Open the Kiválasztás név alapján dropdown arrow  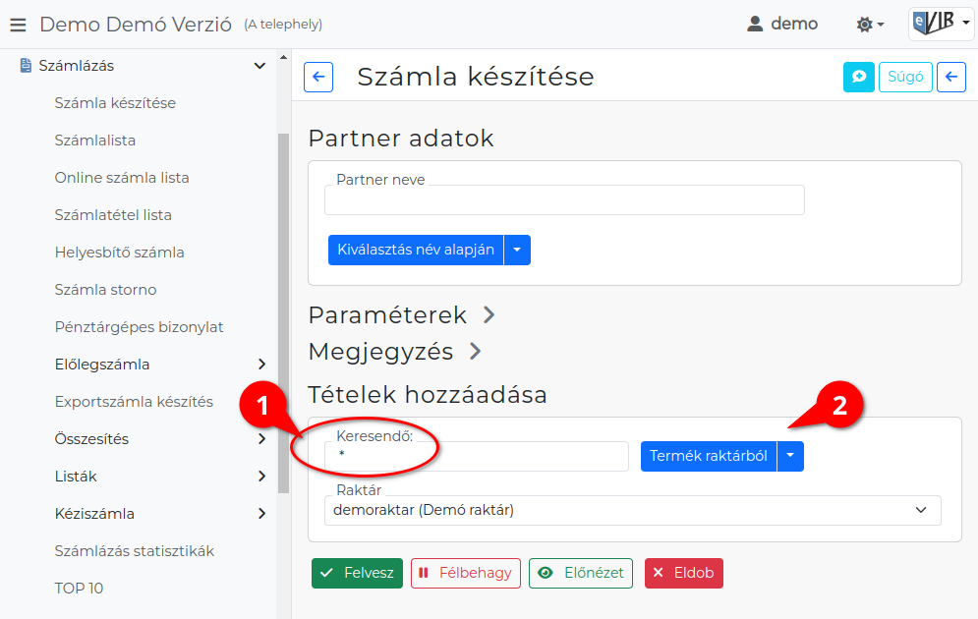(517, 250)
